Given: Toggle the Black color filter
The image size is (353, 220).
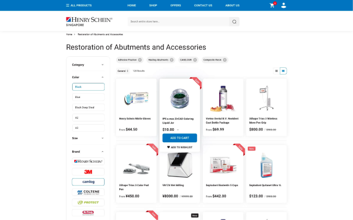Looking at the screenshot, I should (x=88, y=87).
